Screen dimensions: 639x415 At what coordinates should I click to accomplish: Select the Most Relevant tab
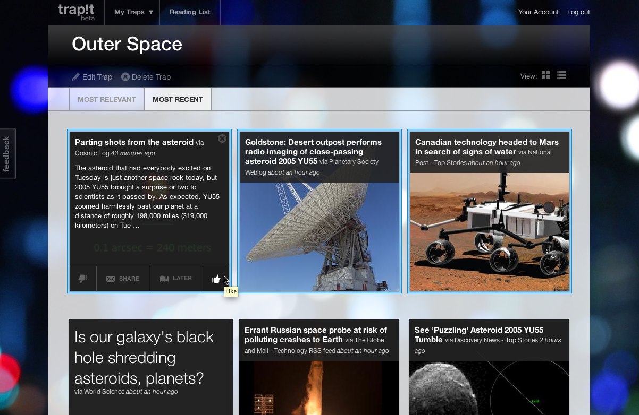(x=107, y=99)
